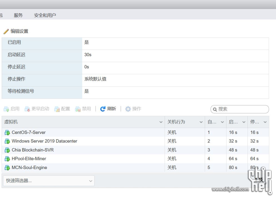Click 关机 in the CentOS-7-Server row
276x199 pixels.
[x=172, y=133]
